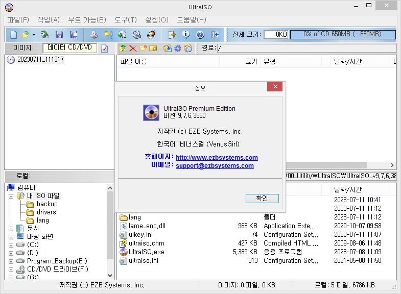
Task: Click the blue gear Properties icon
Action: (177, 48)
